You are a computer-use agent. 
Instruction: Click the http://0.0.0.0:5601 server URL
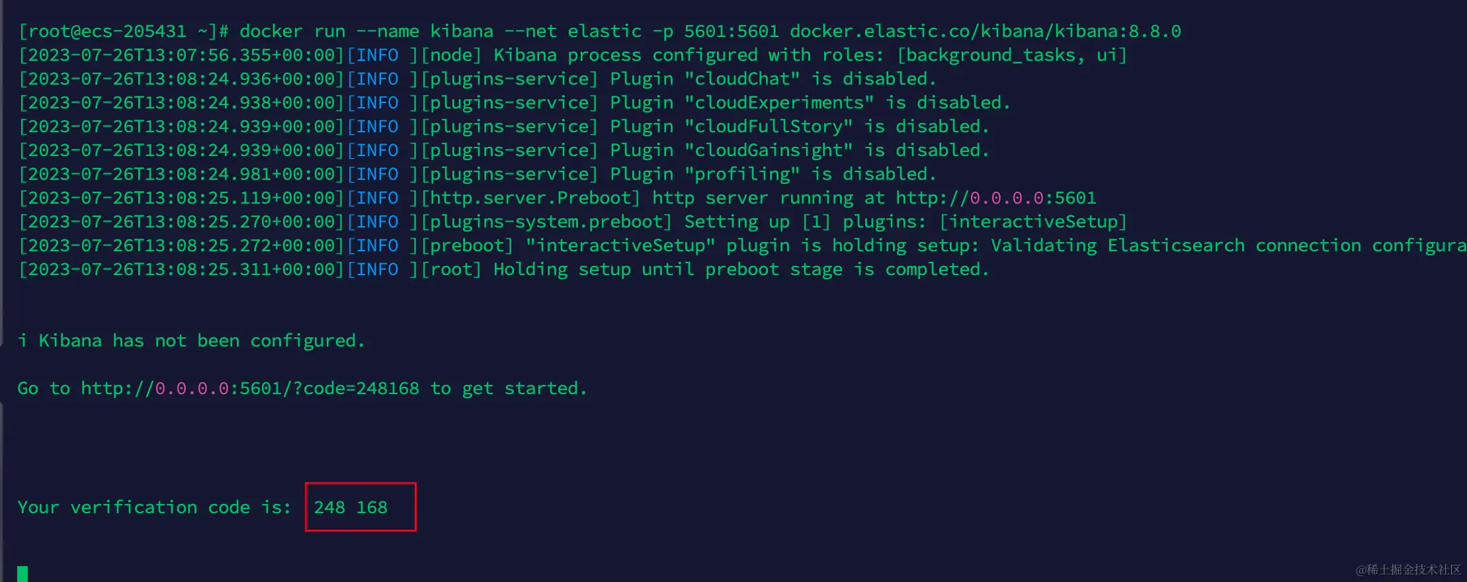[995, 198]
